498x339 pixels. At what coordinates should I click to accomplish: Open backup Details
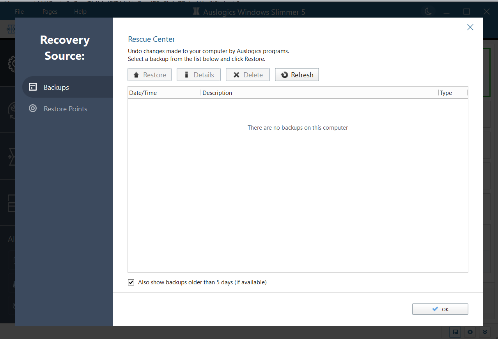198,75
